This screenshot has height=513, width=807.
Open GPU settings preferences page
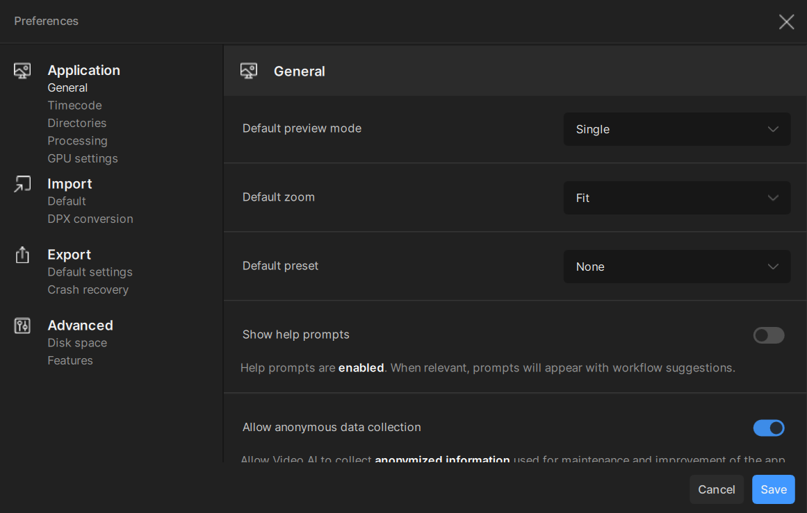tap(83, 158)
